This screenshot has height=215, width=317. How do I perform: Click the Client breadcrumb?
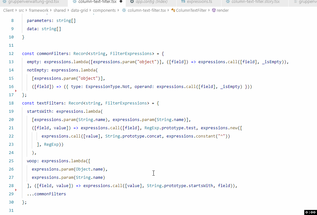point(8,10)
